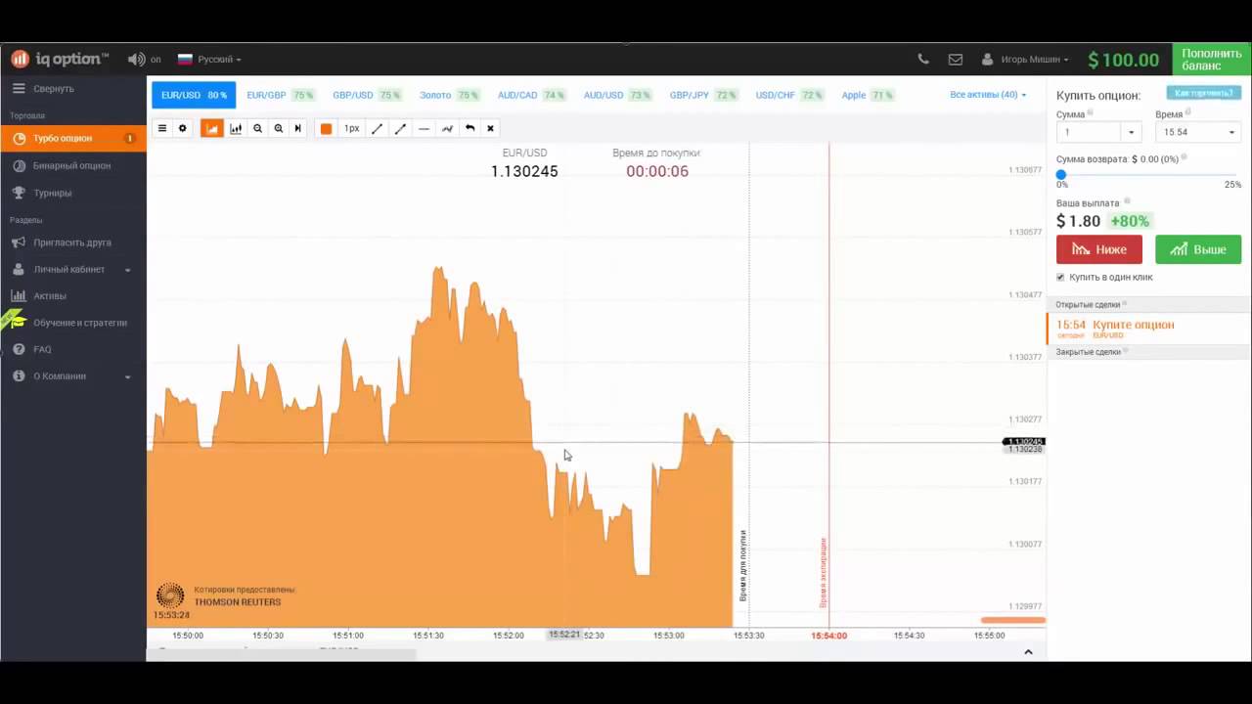Open chart toolbar hamburger menu
This screenshot has width=1252, height=704.
(x=162, y=128)
